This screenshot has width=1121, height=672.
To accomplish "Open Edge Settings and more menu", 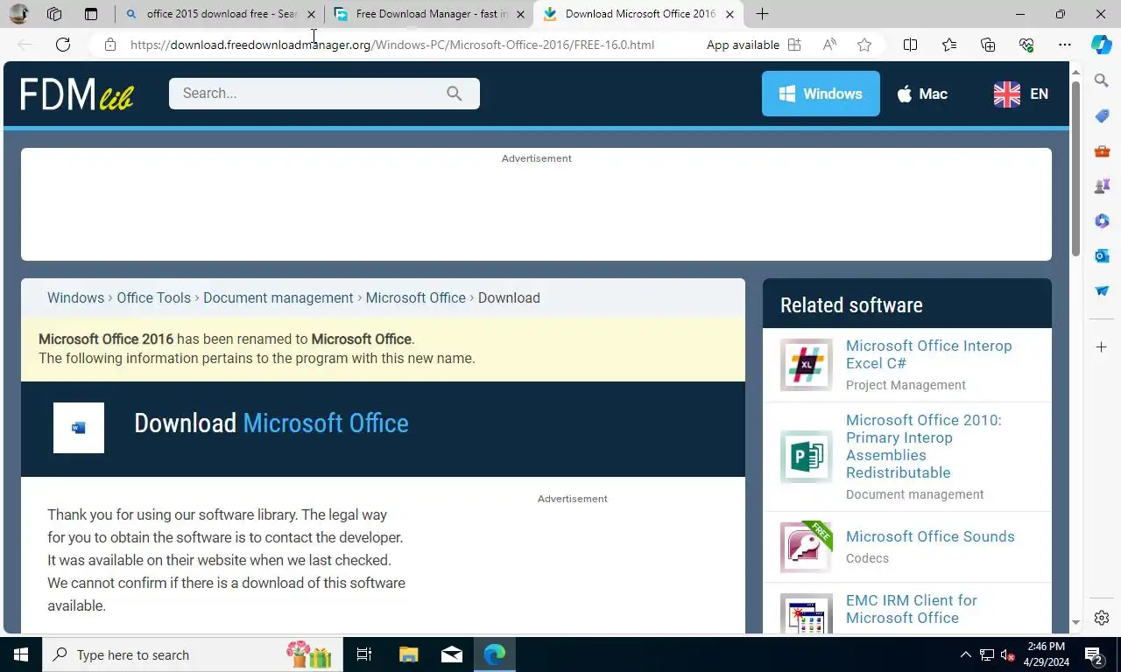I will pyautogui.click(x=1065, y=45).
